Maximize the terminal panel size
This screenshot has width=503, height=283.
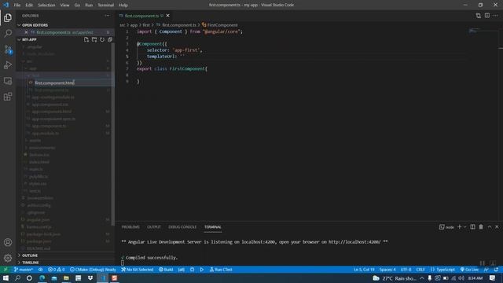click(x=490, y=227)
